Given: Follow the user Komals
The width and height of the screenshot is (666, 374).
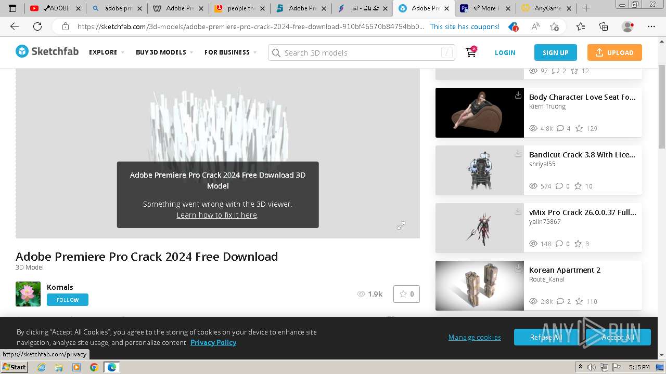Looking at the screenshot, I should [68, 300].
